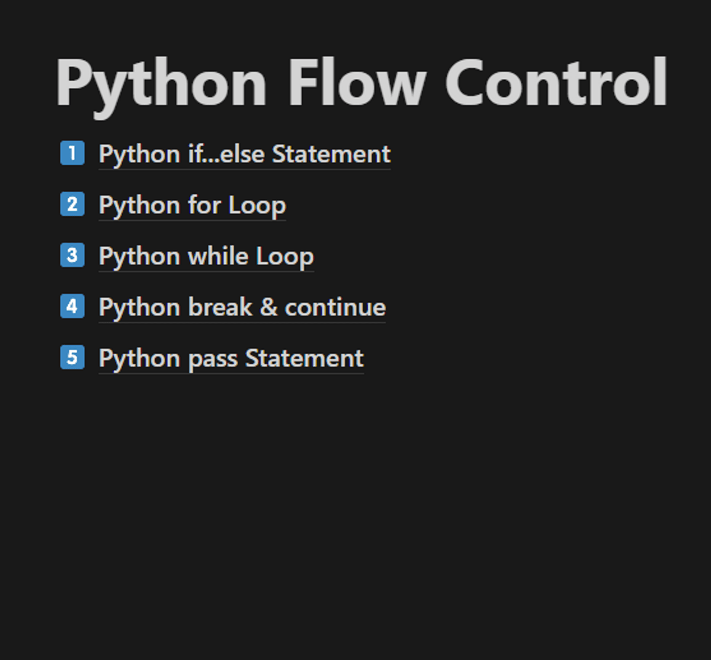The width and height of the screenshot is (711, 660).
Task: Click the Python Flow Control page title
Action: tap(361, 83)
